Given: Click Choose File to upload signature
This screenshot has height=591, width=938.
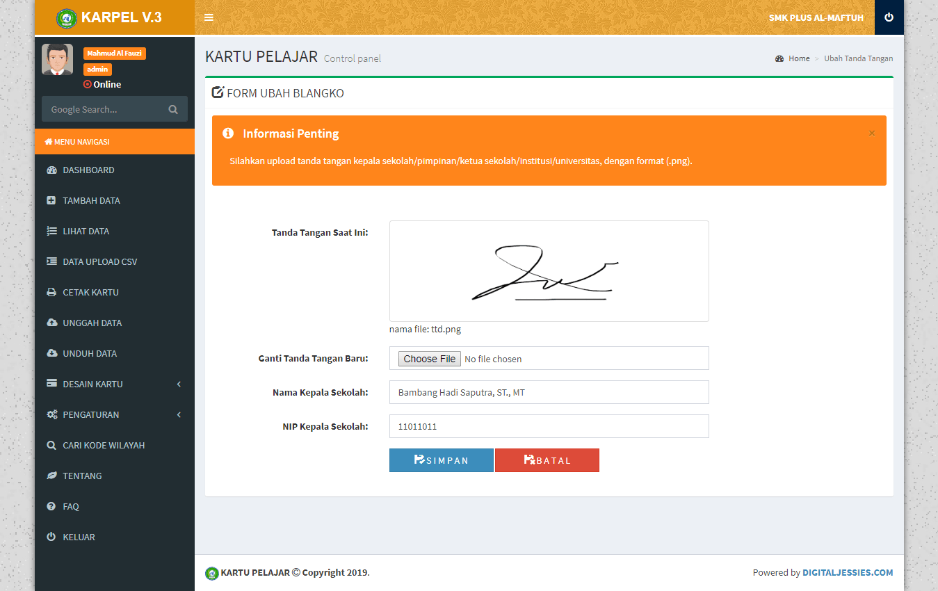Looking at the screenshot, I should coord(430,359).
